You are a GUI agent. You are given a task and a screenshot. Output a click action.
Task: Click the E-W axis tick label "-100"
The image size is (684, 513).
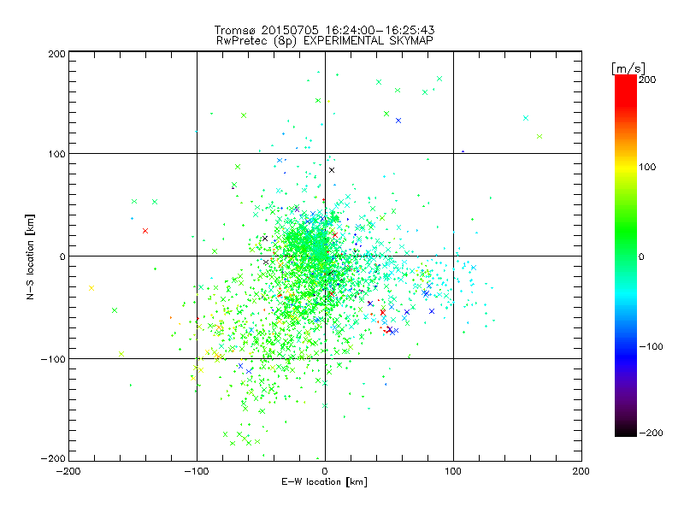[x=197, y=471]
